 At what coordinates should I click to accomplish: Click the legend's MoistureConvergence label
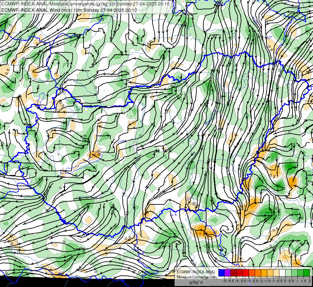point(196,277)
